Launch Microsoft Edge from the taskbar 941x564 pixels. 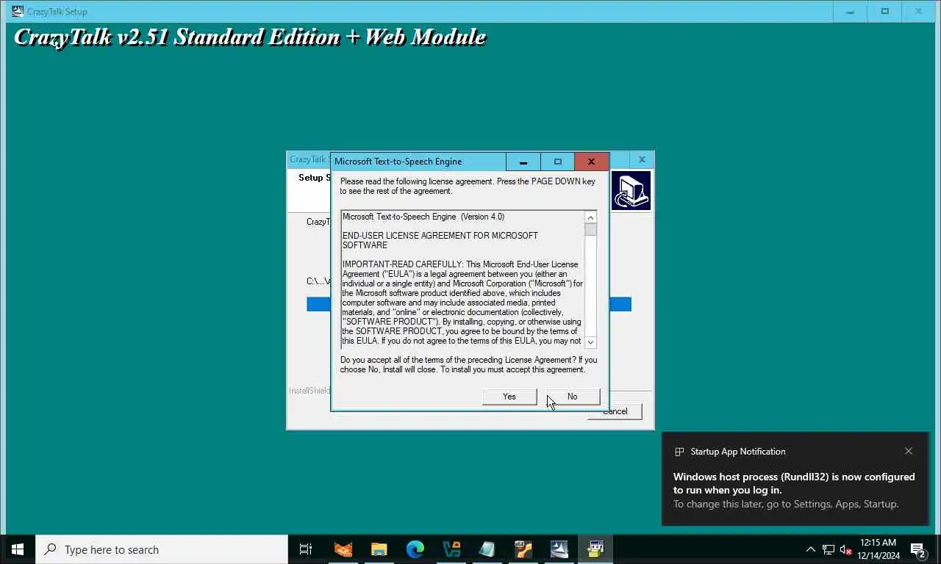(x=415, y=549)
